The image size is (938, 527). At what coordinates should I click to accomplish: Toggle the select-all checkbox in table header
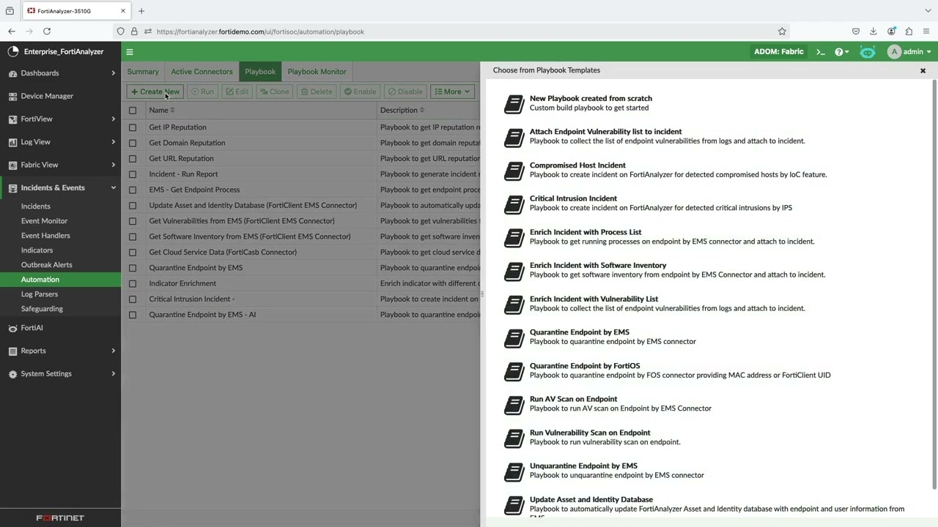[x=133, y=111]
